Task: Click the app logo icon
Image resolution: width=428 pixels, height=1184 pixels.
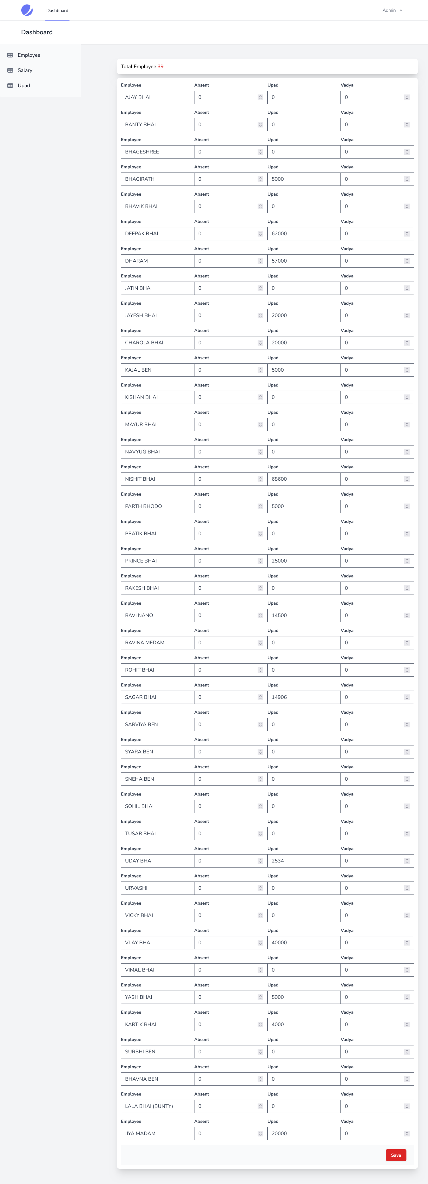Action: click(x=27, y=10)
